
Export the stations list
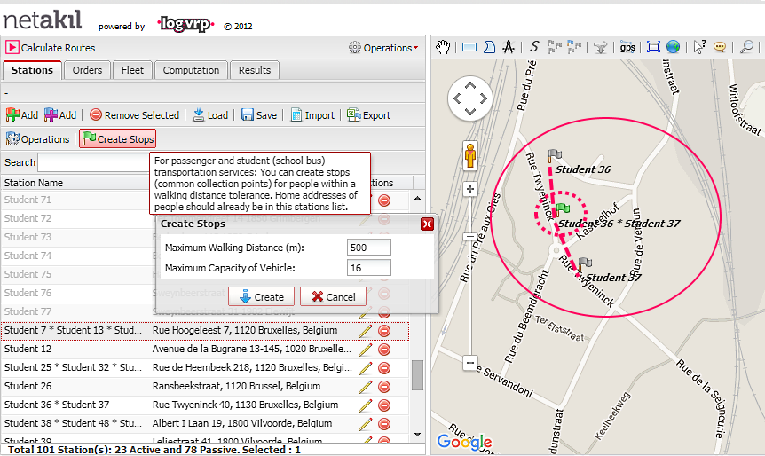coord(369,115)
